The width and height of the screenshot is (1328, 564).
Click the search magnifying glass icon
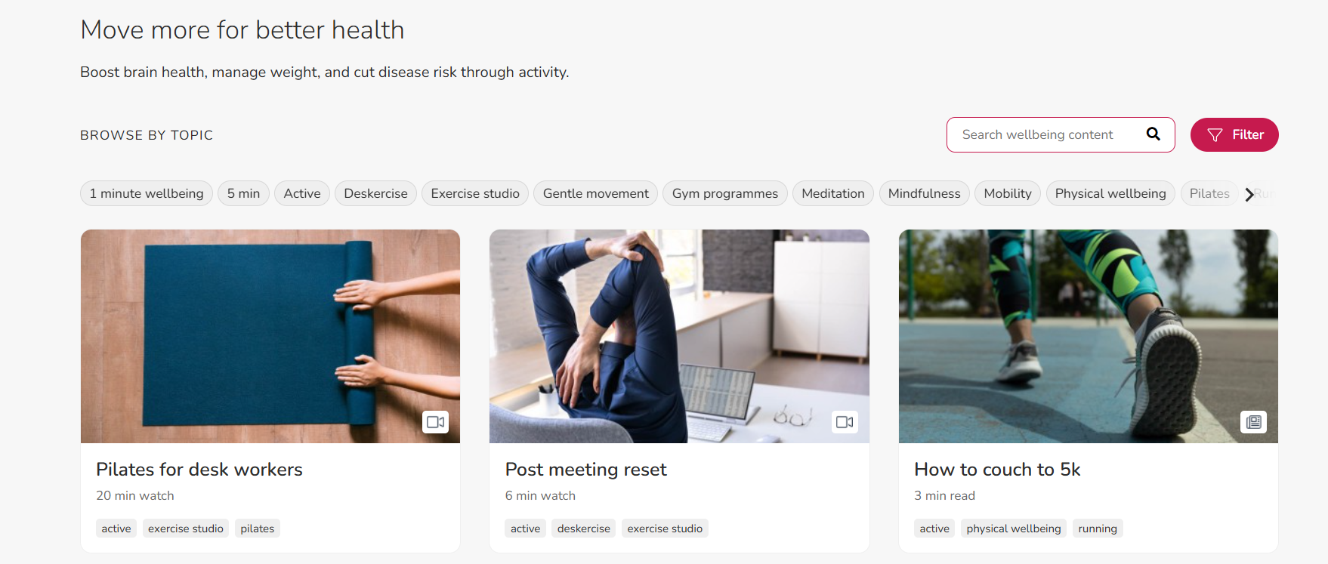pos(1153,134)
